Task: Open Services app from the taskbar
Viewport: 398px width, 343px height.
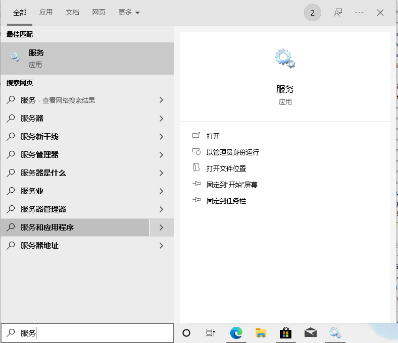Action: coord(335,332)
